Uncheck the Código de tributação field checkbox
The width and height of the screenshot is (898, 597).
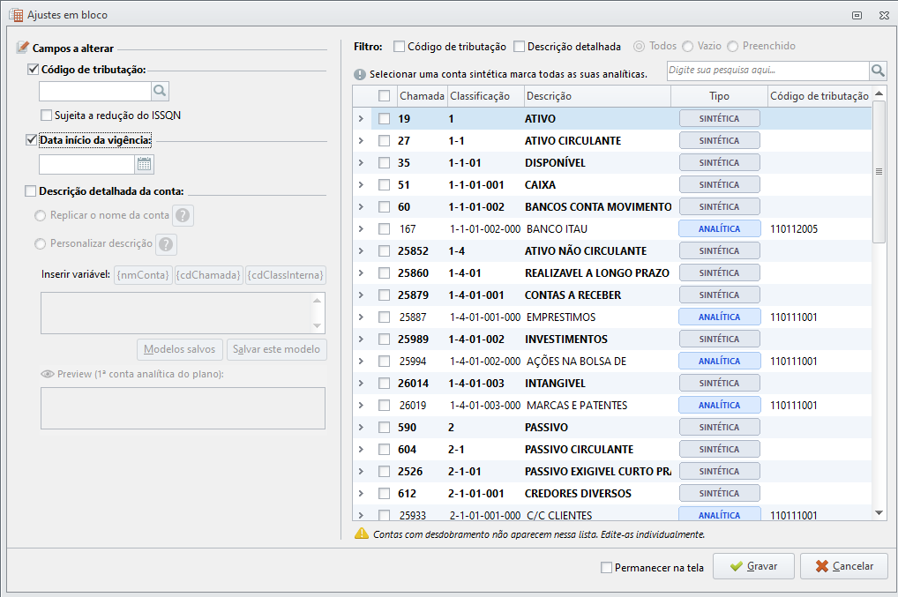pos(34,70)
